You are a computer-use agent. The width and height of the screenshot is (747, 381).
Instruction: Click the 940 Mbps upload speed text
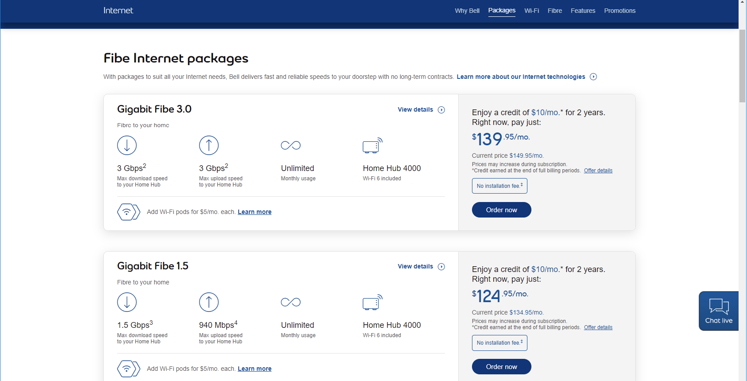pos(218,325)
